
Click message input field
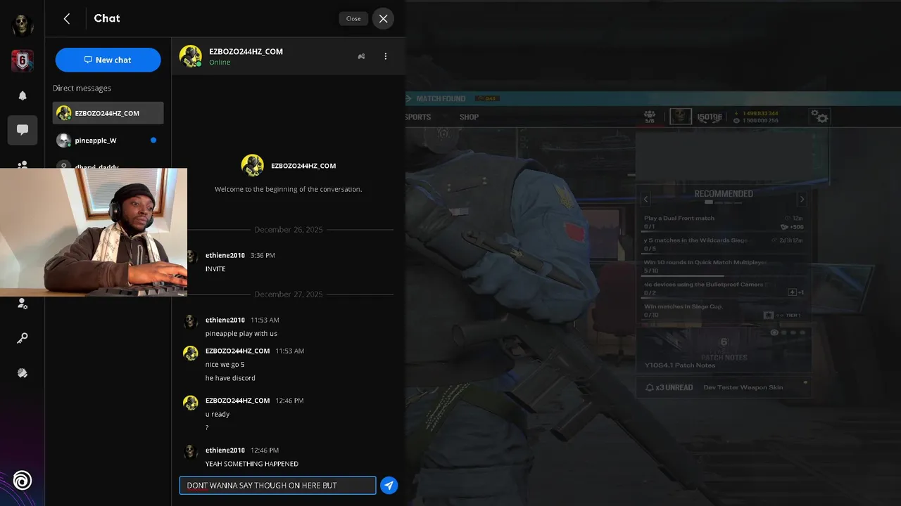277,486
